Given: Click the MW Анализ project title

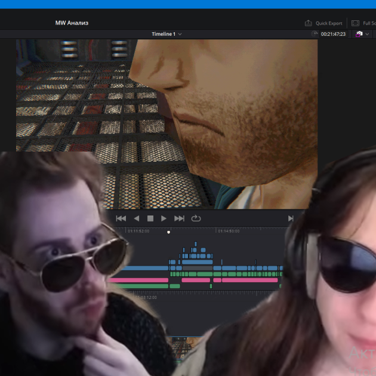Looking at the screenshot, I should coord(72,23).
